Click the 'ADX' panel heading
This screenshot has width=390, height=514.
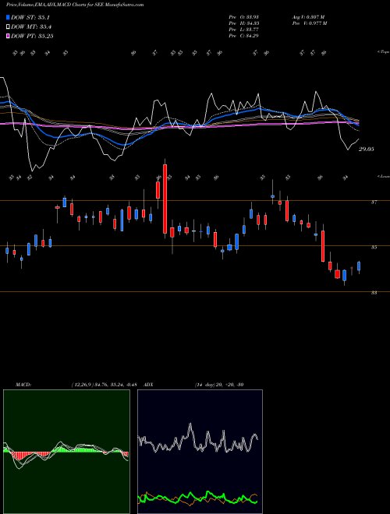tap(149, 385)
